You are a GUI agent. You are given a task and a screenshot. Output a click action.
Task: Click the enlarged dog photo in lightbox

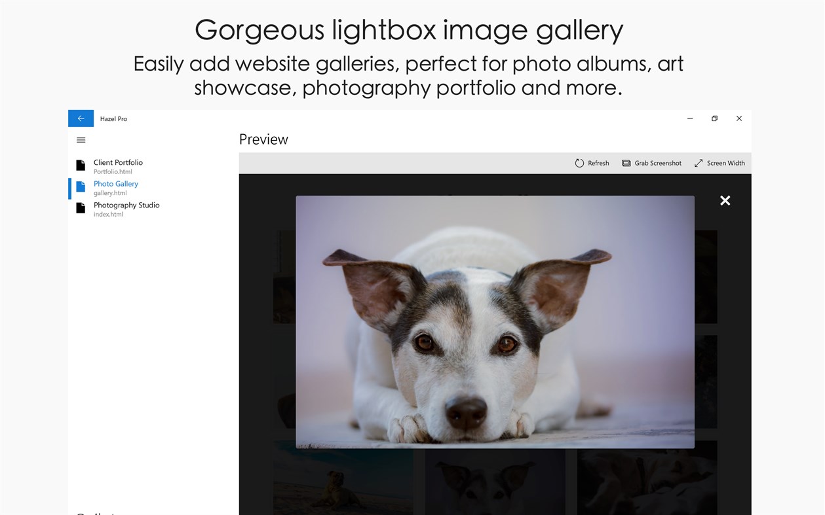coord(495,322)
